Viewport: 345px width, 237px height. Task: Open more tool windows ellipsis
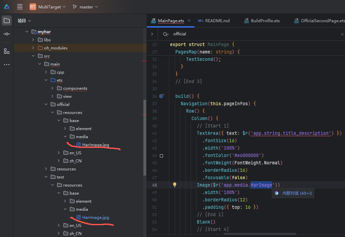(x=7, y=65)
